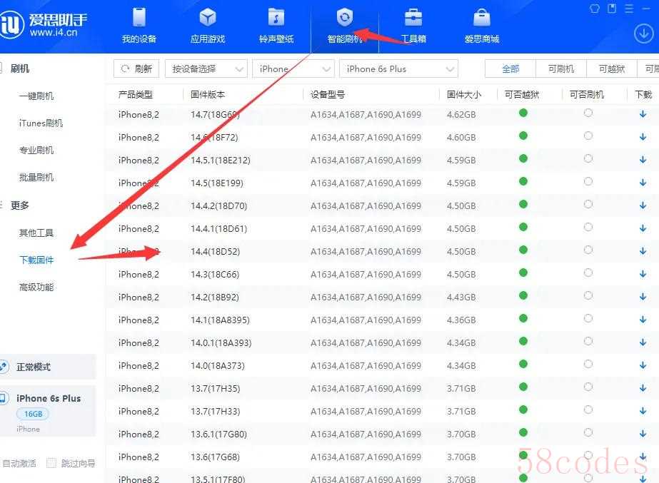659x483 pixels.
Task: Download firmware 14.4.1(18D61)
Action: coord(643,228)
